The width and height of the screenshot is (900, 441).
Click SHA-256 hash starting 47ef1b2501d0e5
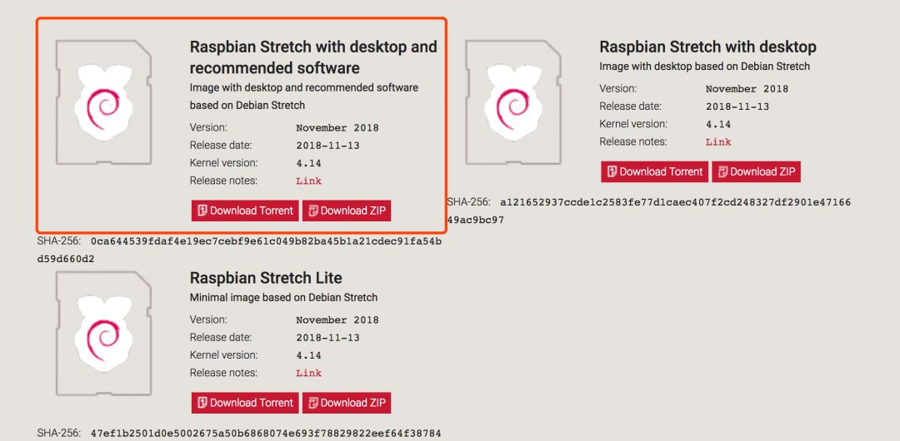267,433
